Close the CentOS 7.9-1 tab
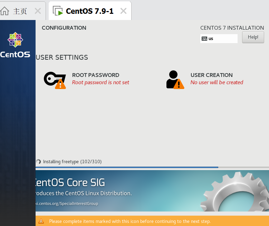Screen dimensions: 269x226 pyautogui.click(x=123, y=11)
